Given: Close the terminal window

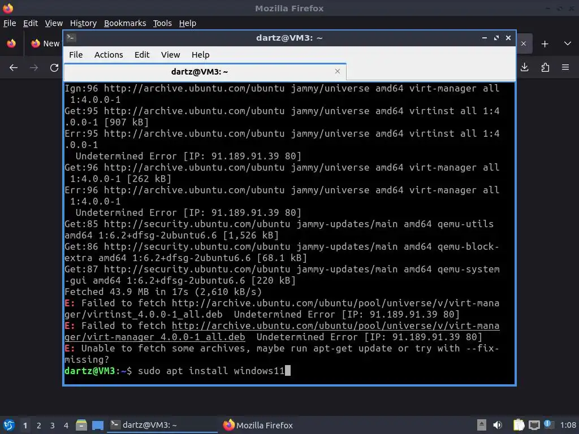Looking at the screenshot, I should [x=508, y=38].
